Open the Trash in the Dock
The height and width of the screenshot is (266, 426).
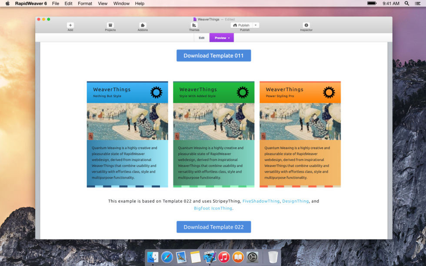[273, 257]
